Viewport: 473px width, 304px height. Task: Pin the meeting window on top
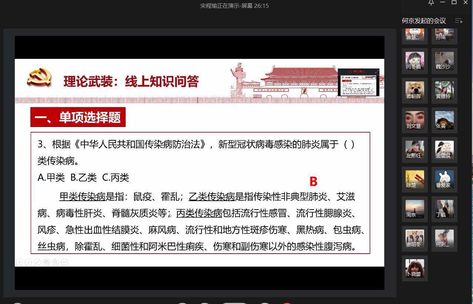click(431, 3)
